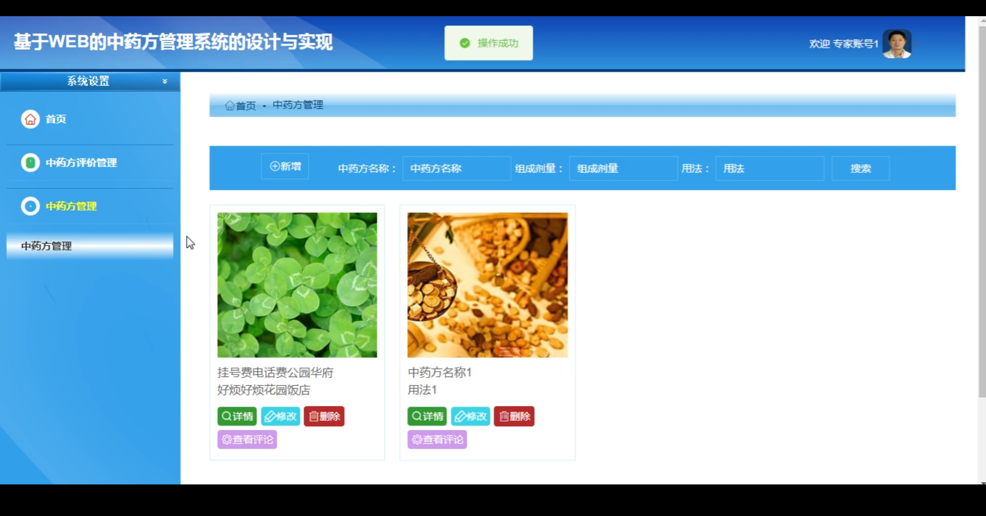Viewport: 986px width, 516px height.
Task: Click the 删除 trash icon for 中药方名称1
Action: (x=514, y=416)
